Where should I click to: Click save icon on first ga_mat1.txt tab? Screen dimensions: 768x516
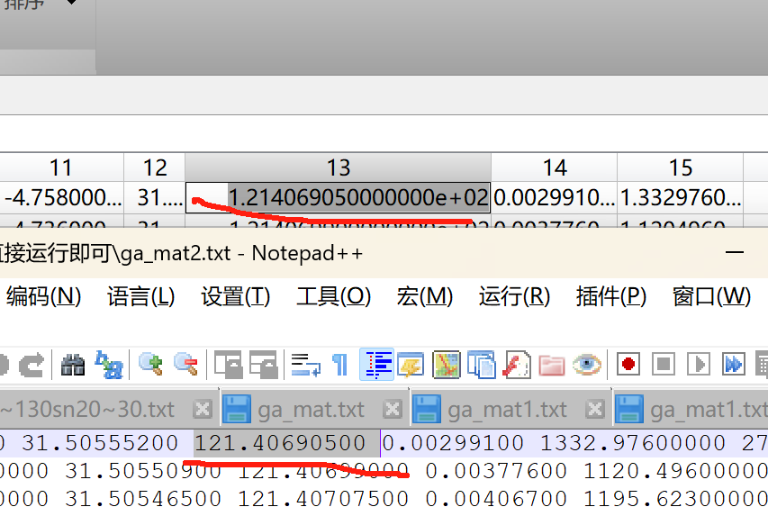[x=427, y=409]
